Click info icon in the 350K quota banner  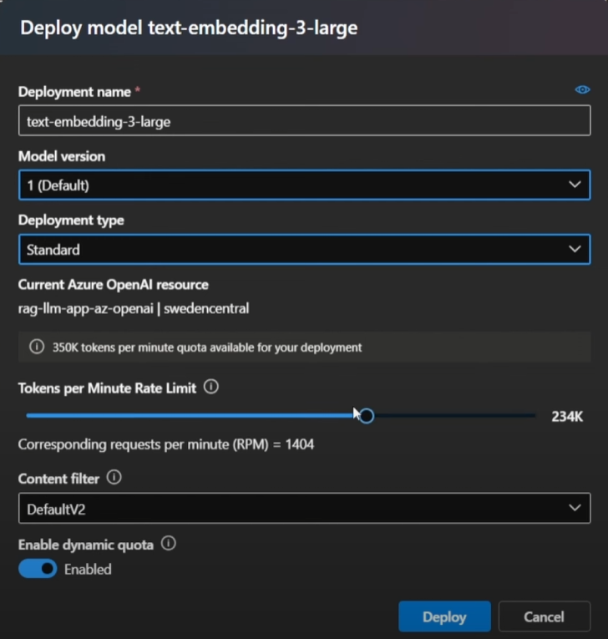37,347
